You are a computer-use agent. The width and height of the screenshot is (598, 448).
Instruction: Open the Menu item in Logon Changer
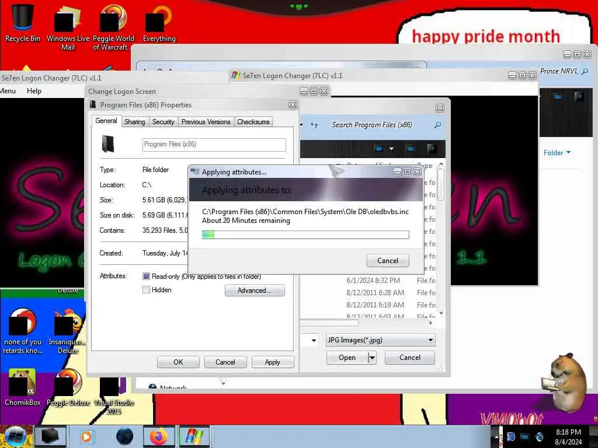click(x=8, y=90)
